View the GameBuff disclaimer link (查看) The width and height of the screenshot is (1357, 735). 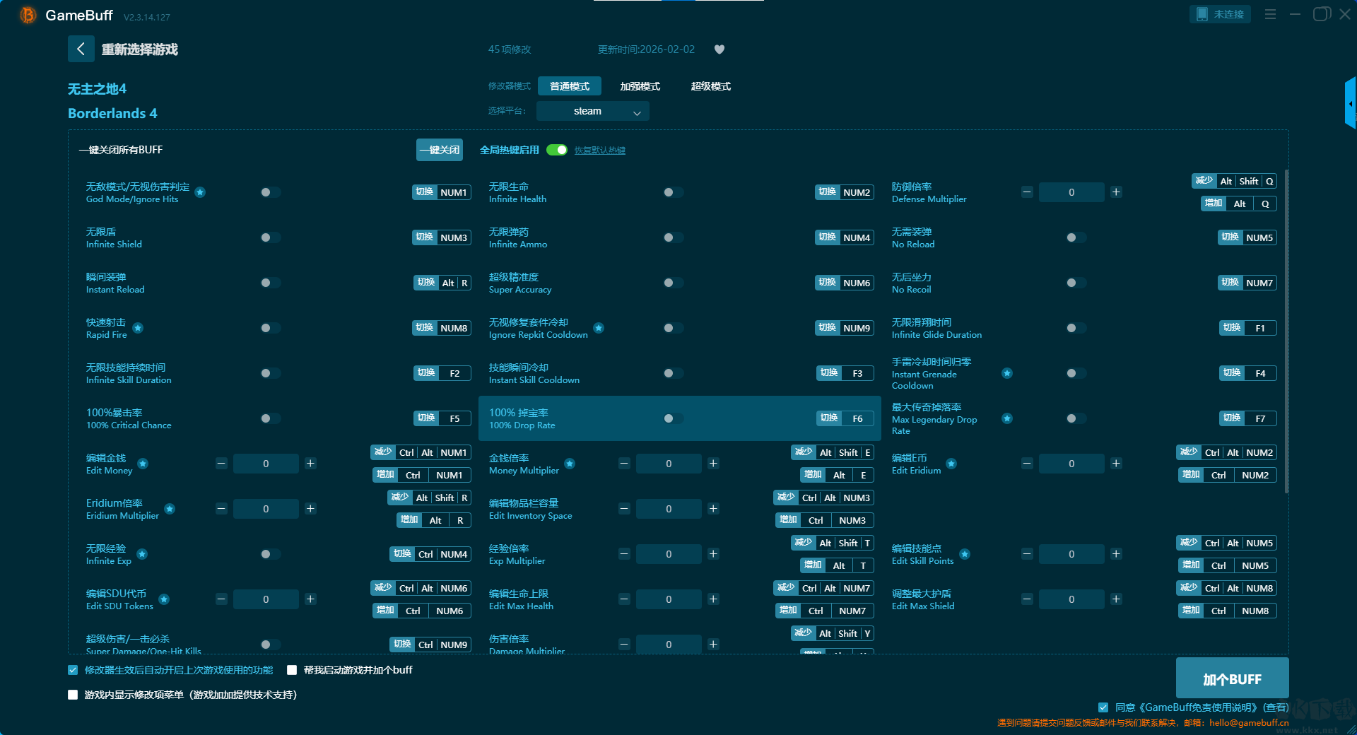[x=1276, y=707]
